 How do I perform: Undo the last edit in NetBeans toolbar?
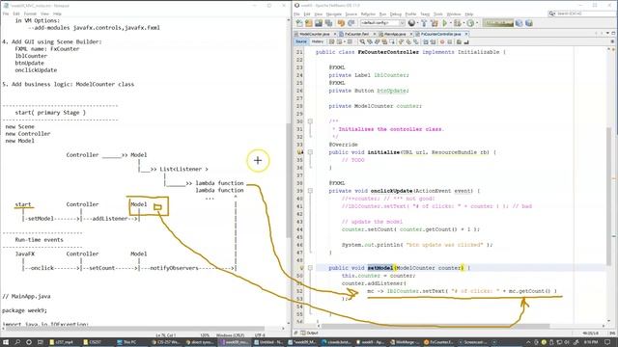pos(341,23)
